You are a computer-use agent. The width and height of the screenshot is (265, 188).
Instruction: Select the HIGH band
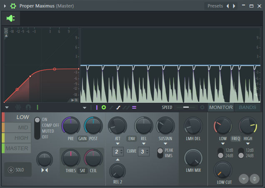coord(17,138)
